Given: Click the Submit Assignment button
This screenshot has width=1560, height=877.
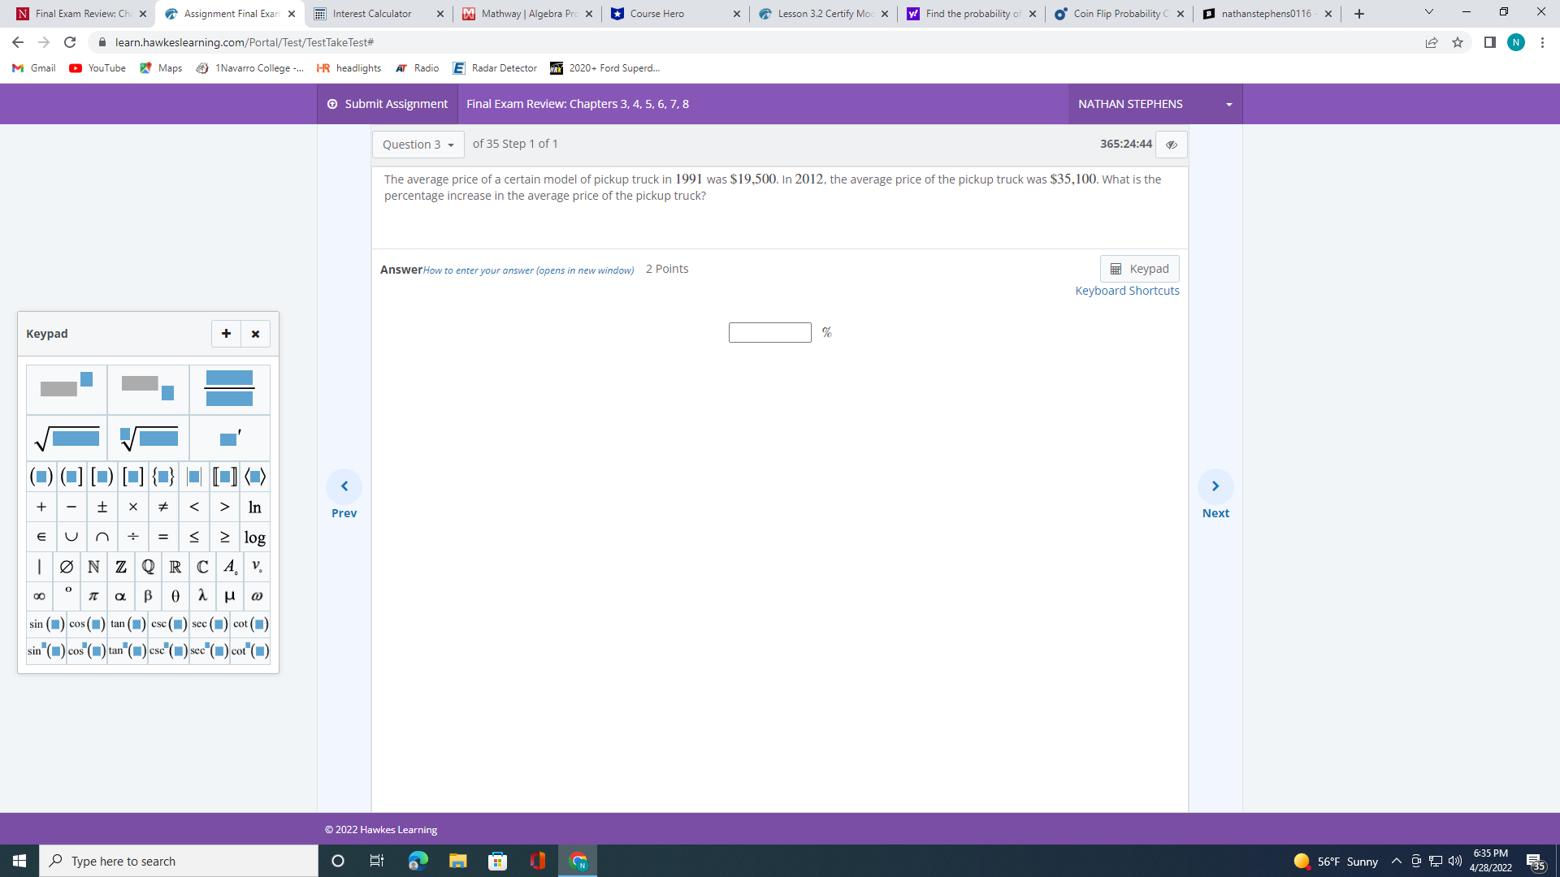Looking at the screenshot, I should pos(388,104).
